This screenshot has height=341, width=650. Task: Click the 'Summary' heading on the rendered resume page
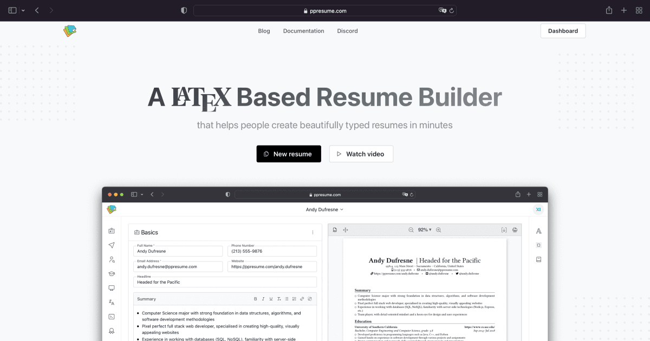[363, 291]
